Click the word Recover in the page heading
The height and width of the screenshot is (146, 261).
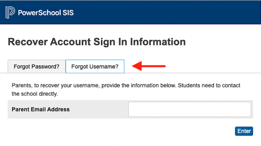(28, 42)
